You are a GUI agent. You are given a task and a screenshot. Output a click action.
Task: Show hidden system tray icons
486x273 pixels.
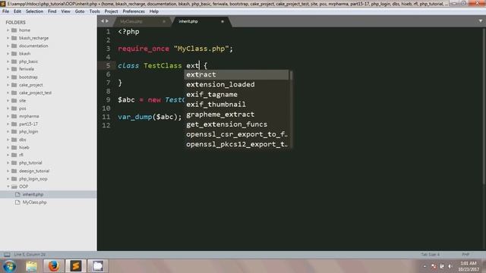[x=424, y=266]
